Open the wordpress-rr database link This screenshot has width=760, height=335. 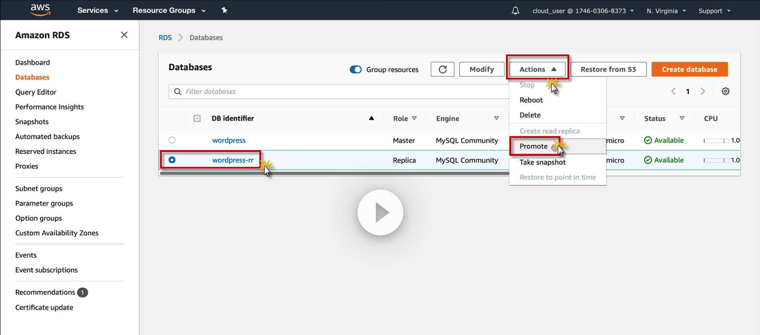click(x=233, y=160)
